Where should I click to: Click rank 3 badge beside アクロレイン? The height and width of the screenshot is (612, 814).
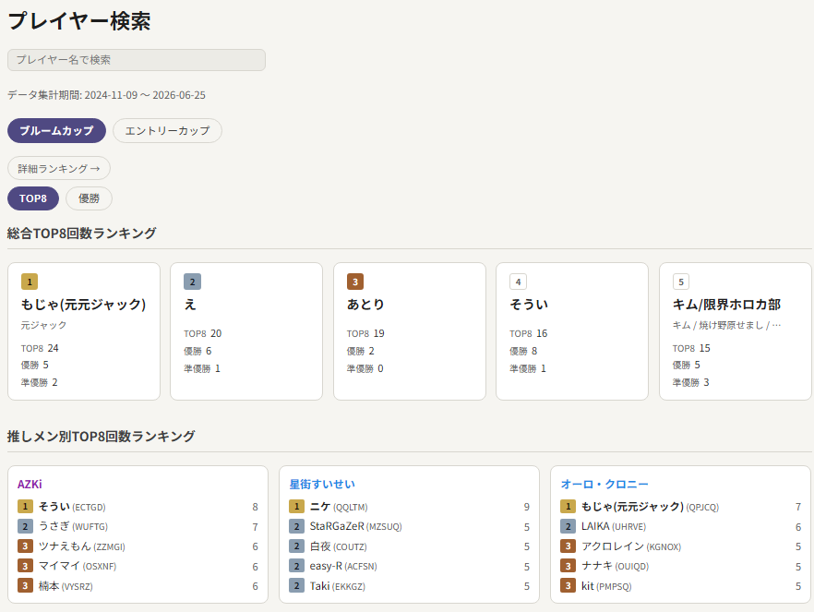pos(568,546)
